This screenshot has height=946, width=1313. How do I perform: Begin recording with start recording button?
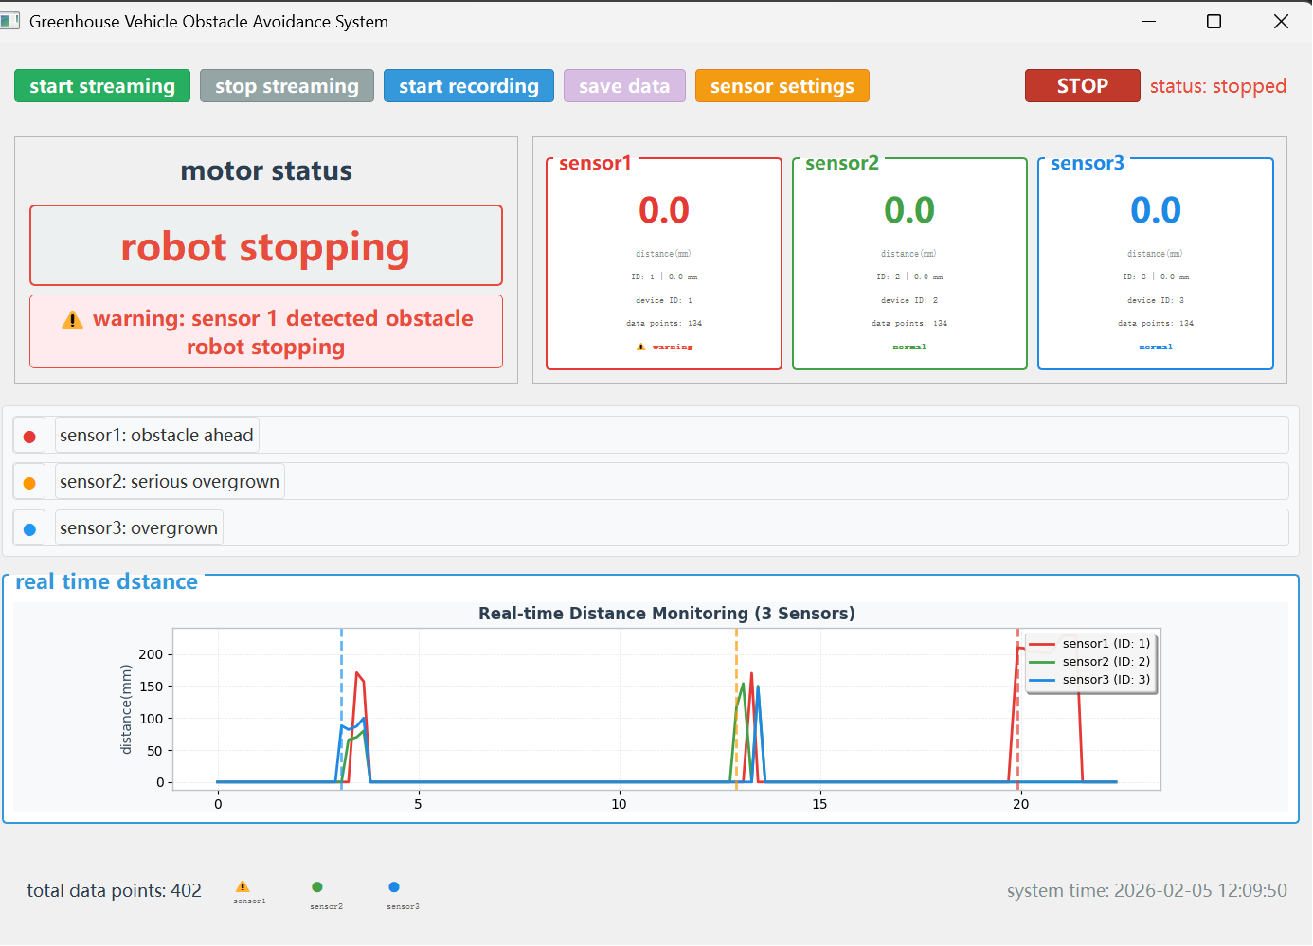click(x=468, y=86)
